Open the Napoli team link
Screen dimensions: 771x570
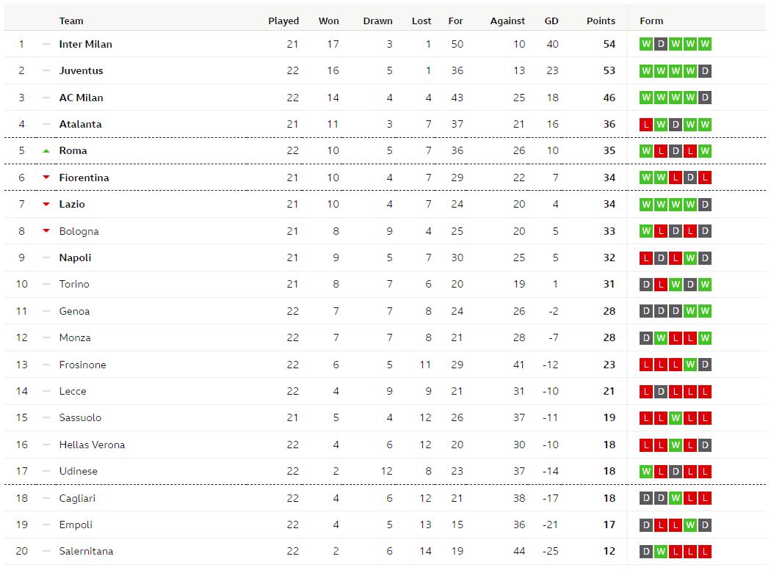[75, 258]
